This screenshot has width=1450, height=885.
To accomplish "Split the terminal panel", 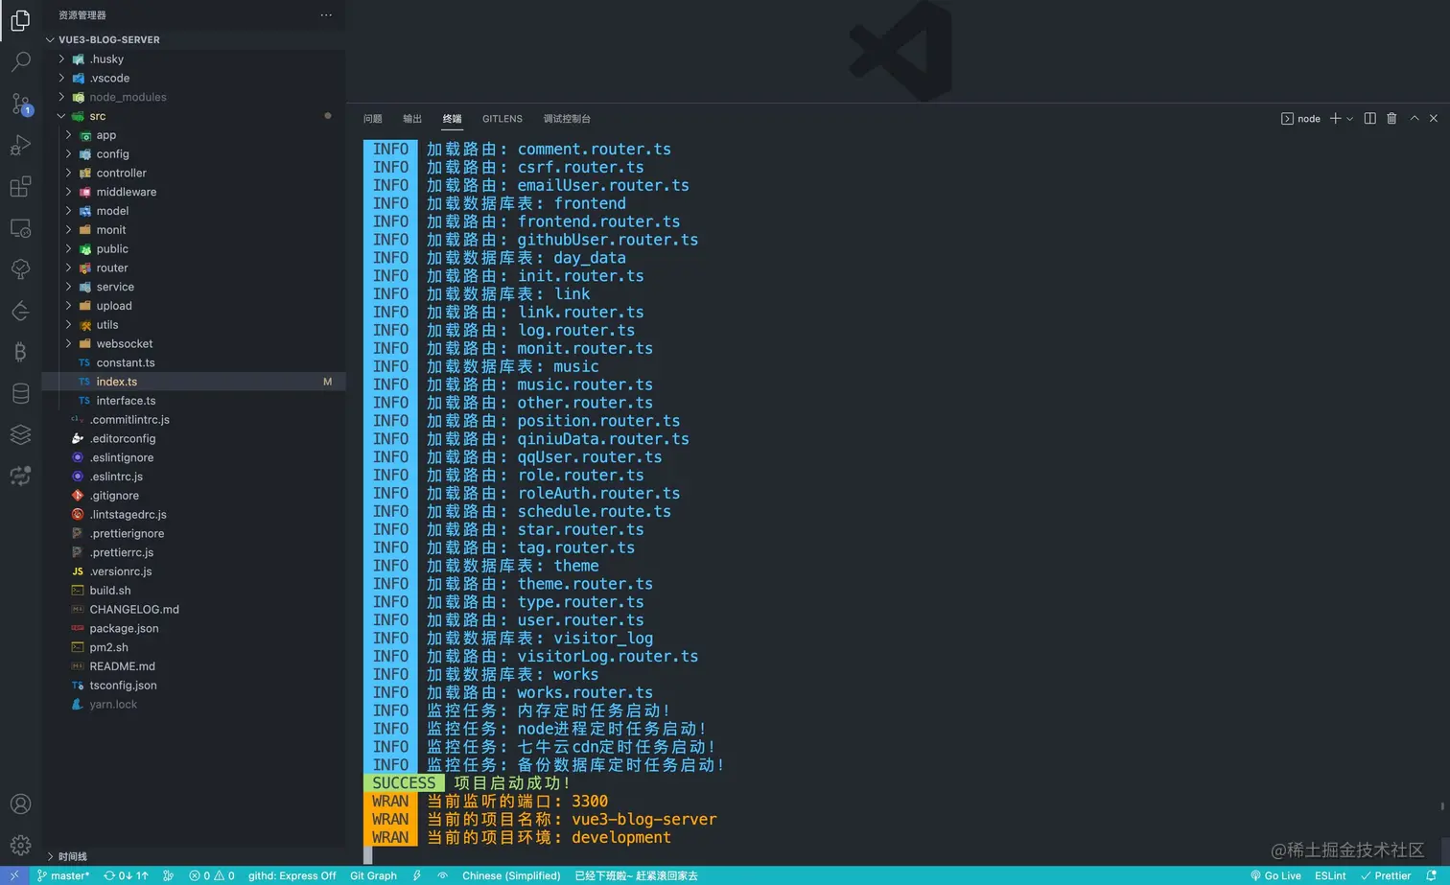I will [1369, 119].
